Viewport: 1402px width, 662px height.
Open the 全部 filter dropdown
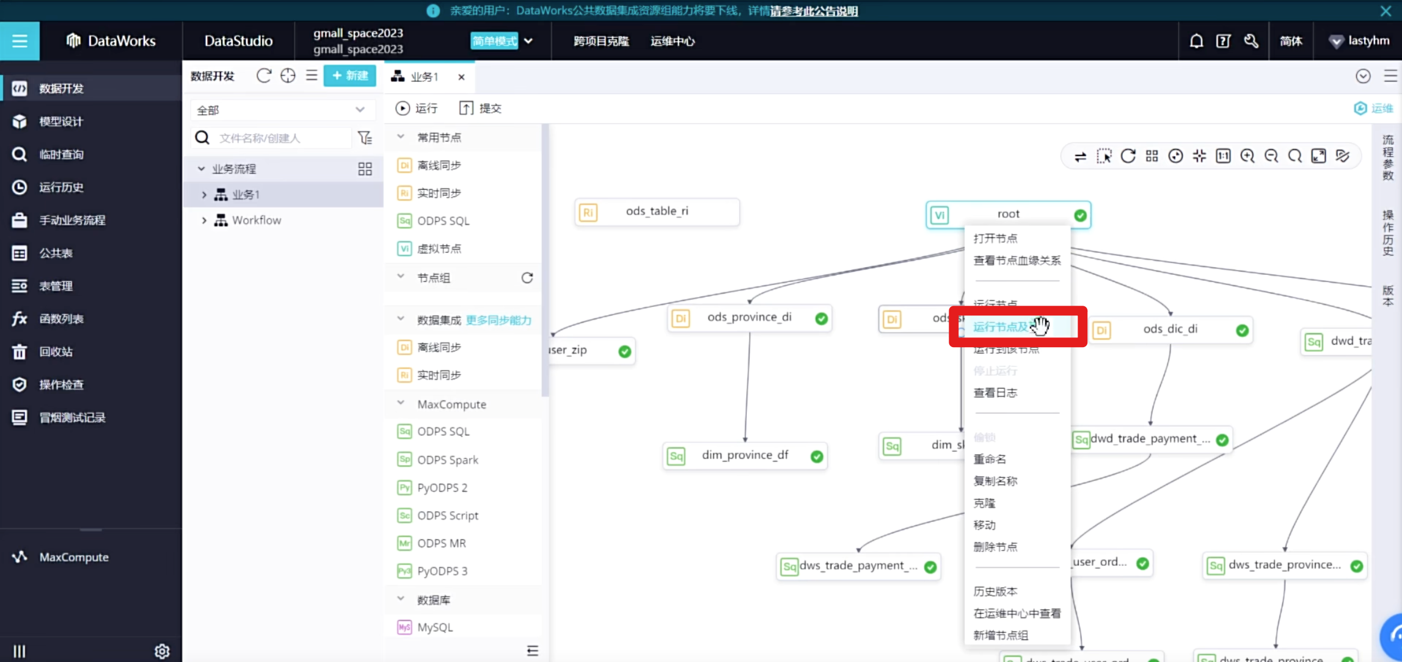(x=282, y=110)
